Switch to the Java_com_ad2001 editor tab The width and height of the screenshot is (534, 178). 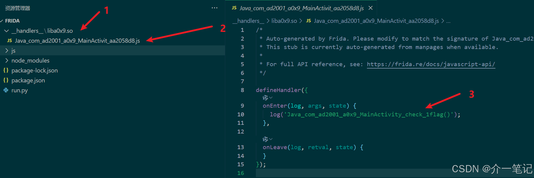click(301, 8)
